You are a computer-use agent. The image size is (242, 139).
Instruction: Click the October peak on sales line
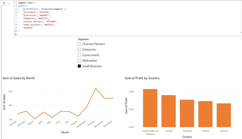96,88
